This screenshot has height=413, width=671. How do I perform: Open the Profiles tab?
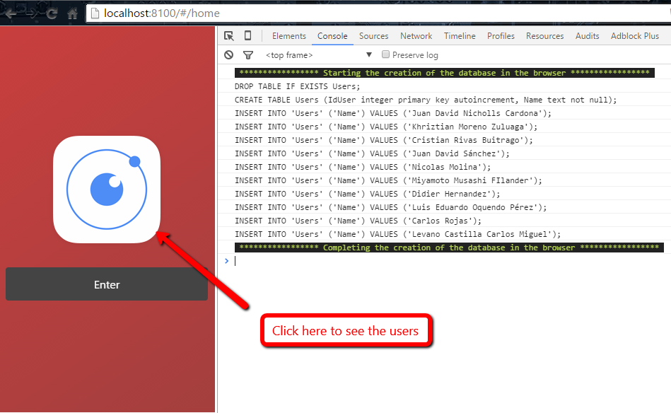(501, 36)
